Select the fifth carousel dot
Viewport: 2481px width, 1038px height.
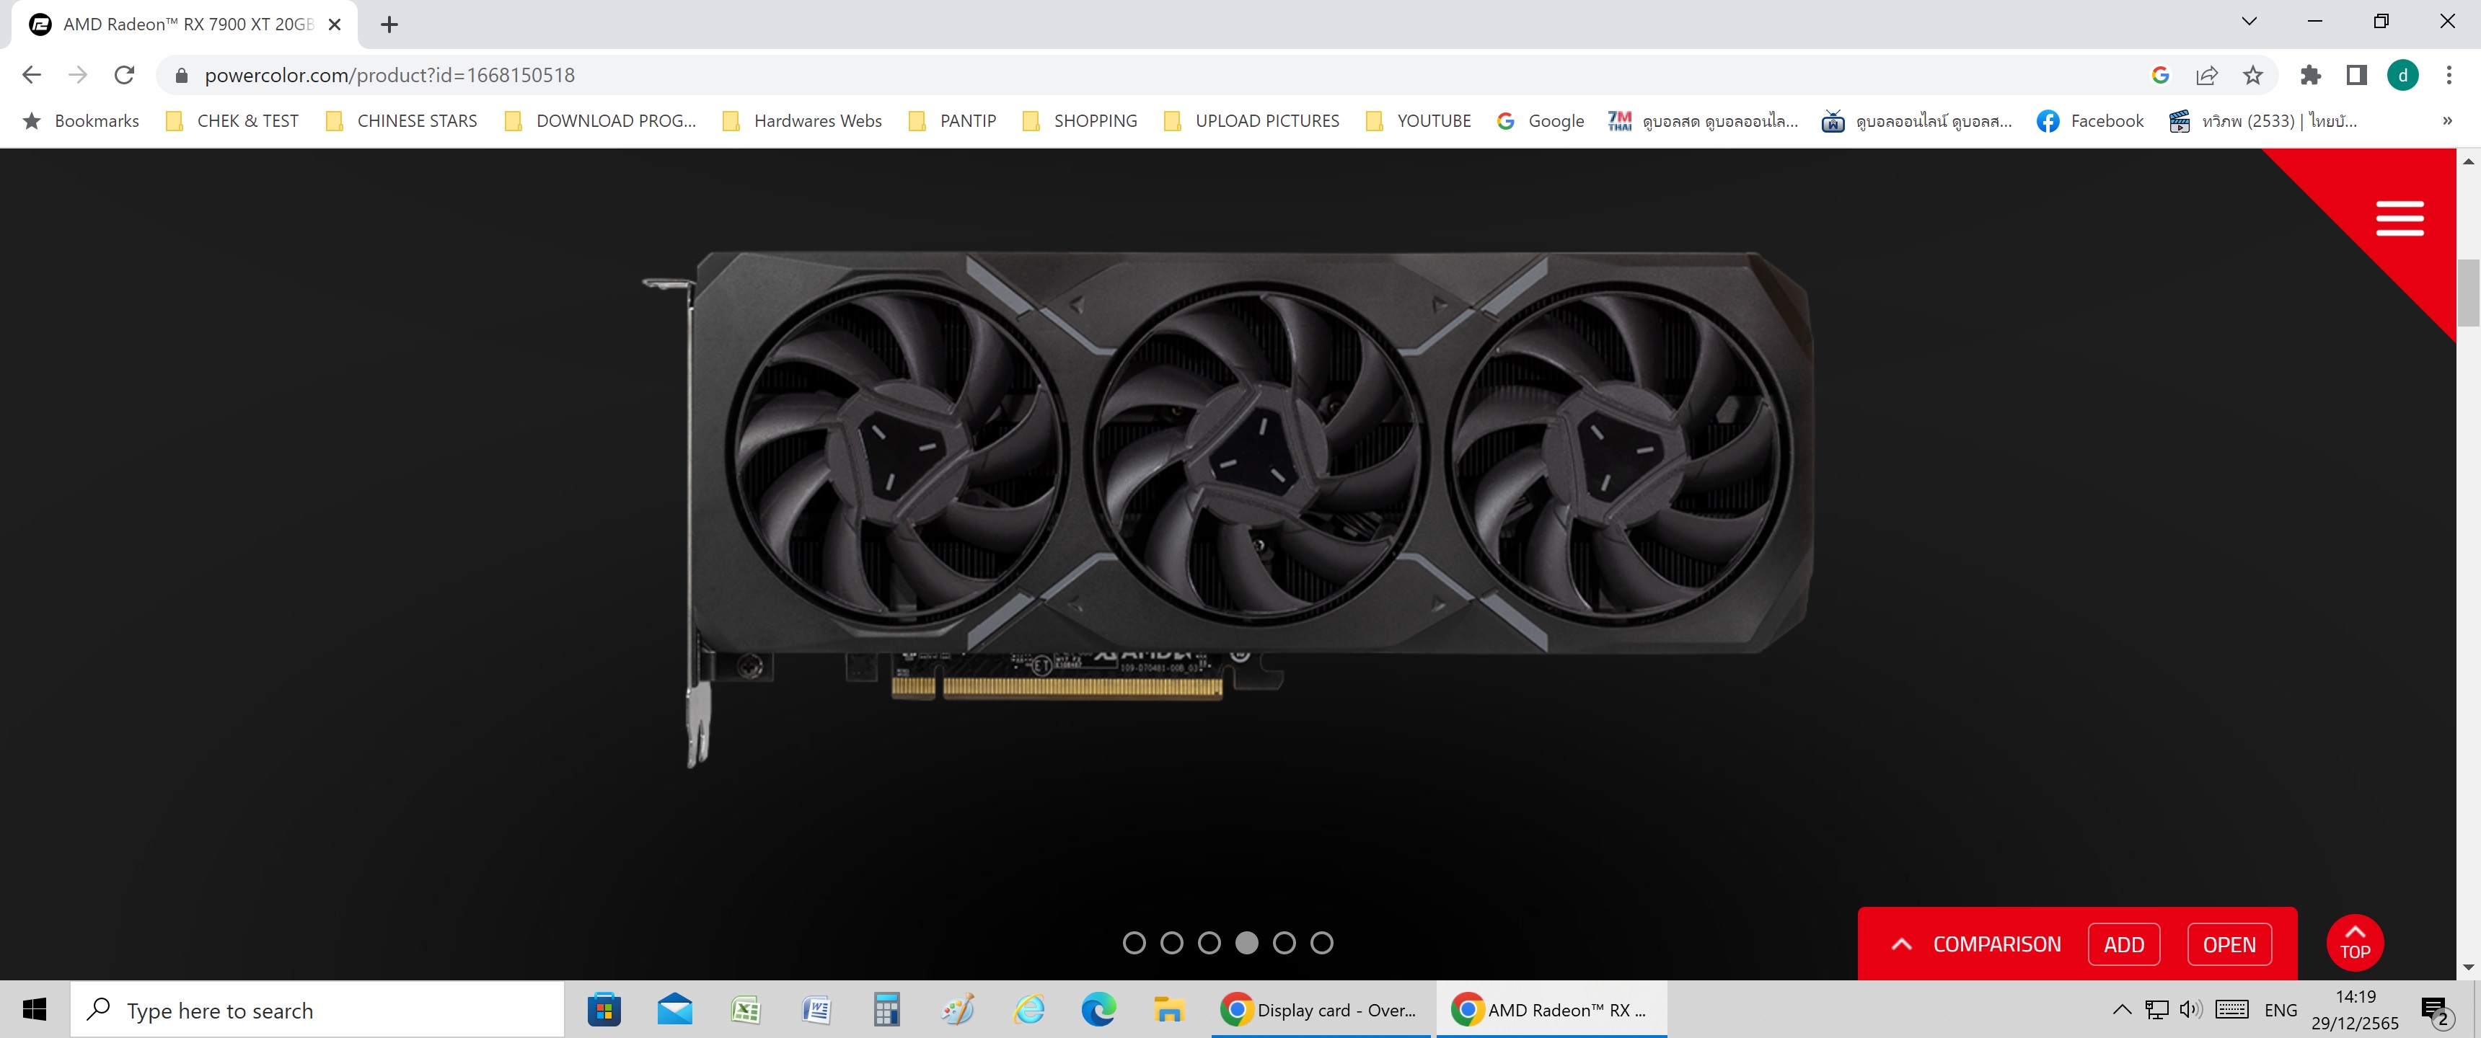(x=1284, y=943)
